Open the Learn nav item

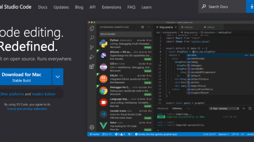[147, 7]
